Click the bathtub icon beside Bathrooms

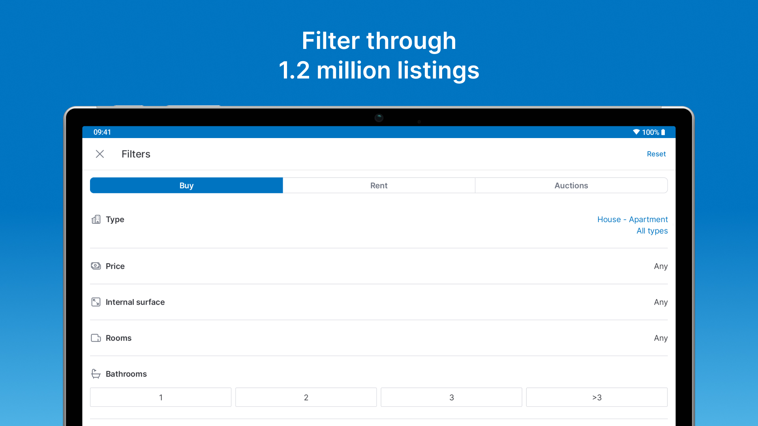pyautogui.click(x=96, y=374)
